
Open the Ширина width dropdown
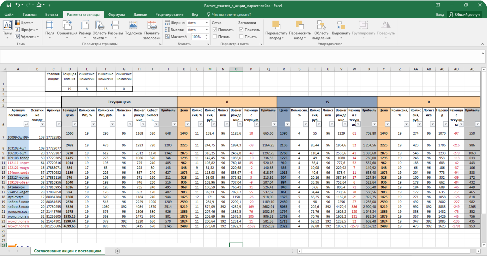coord(207,23)
